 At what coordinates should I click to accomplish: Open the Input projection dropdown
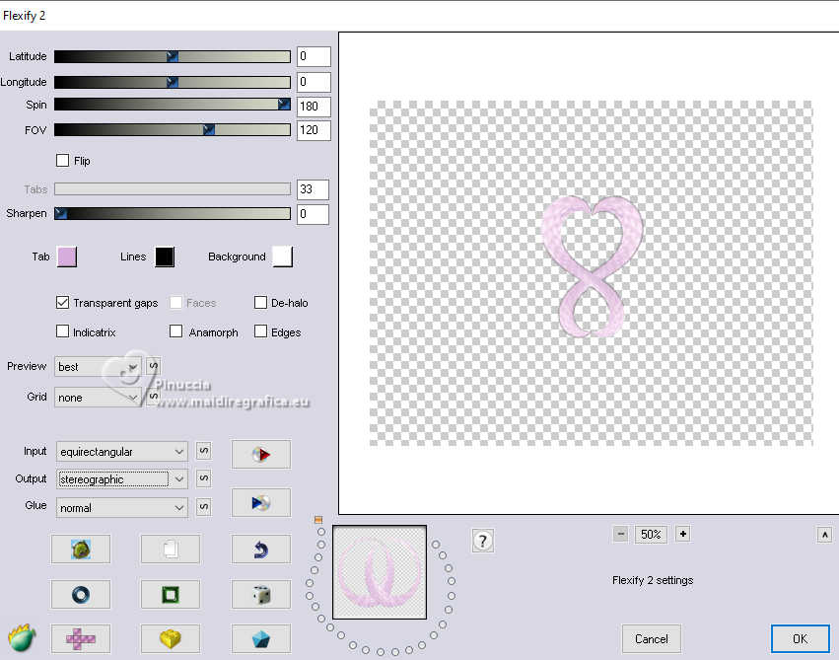[x=122, y=451]
